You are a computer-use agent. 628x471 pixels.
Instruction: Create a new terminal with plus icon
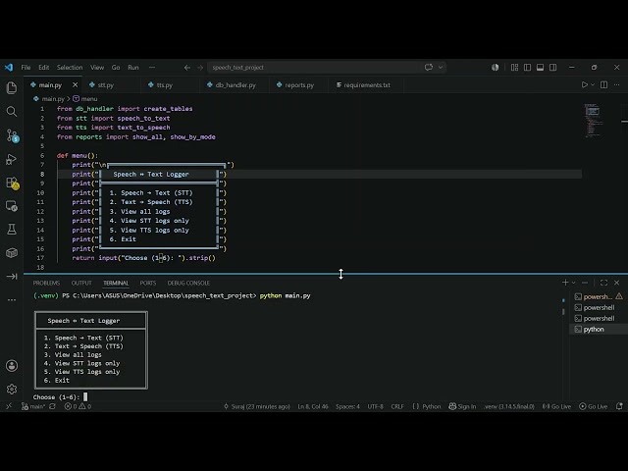click(565, 283)
